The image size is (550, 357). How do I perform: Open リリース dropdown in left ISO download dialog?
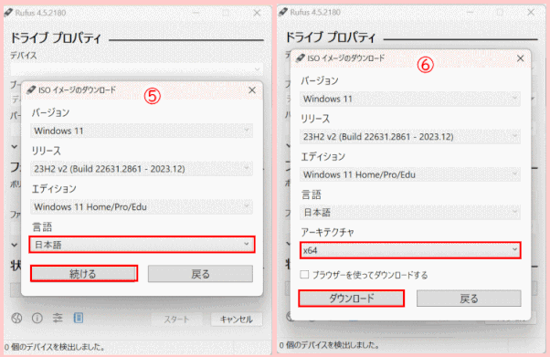[x=142, y=169]
